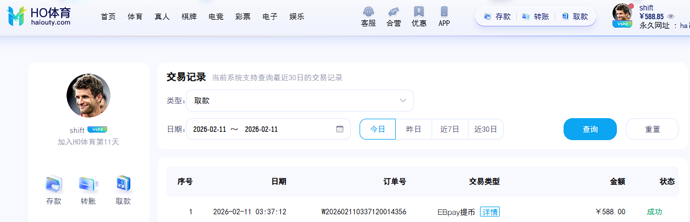This screenshot has height=222, width=690.
Task: Open the 合营 partnership handshake icon
Action: pos(393,12)
